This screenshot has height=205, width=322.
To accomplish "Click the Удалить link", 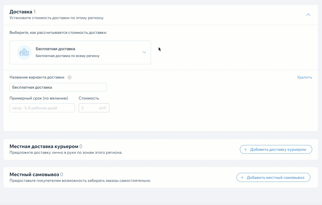I will point(304,77).
